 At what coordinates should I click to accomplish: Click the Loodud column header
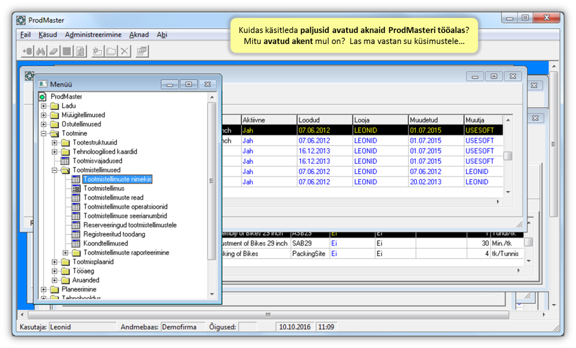coord(325,120)
